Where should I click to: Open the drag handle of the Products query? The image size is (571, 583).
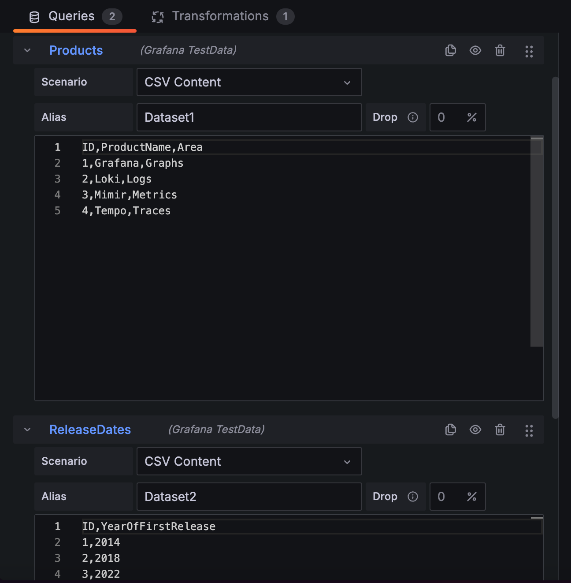pos(529,50)
